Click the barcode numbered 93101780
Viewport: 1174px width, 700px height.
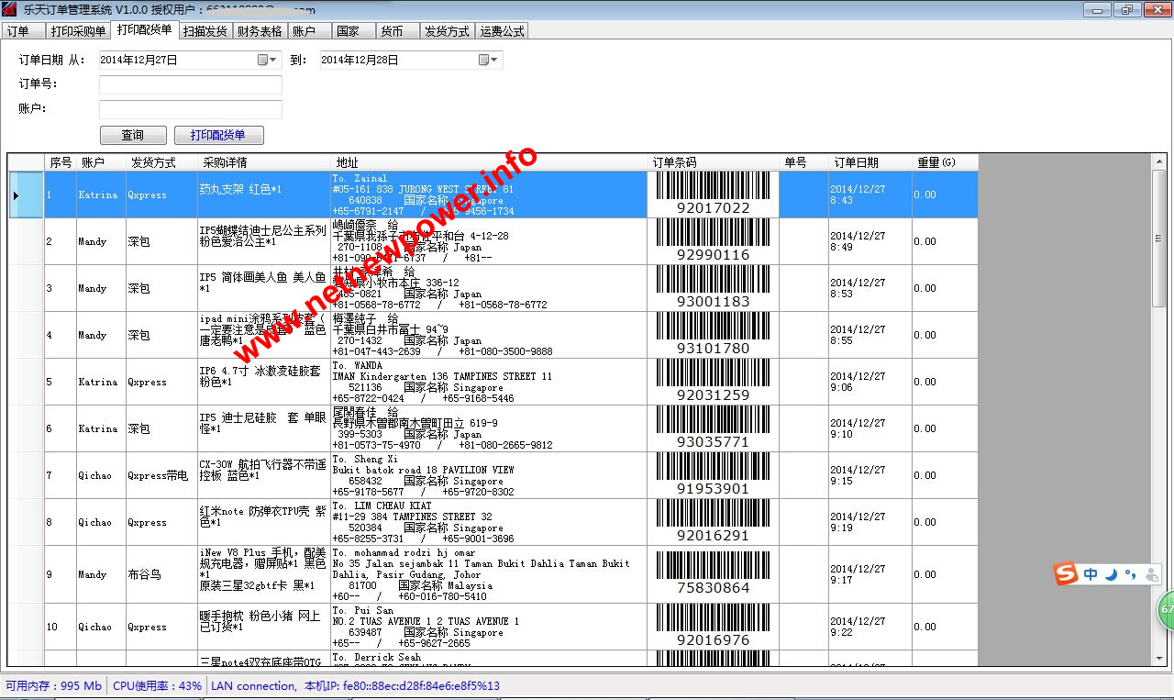713,335
